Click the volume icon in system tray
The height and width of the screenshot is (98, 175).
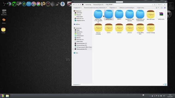point(159,96)
